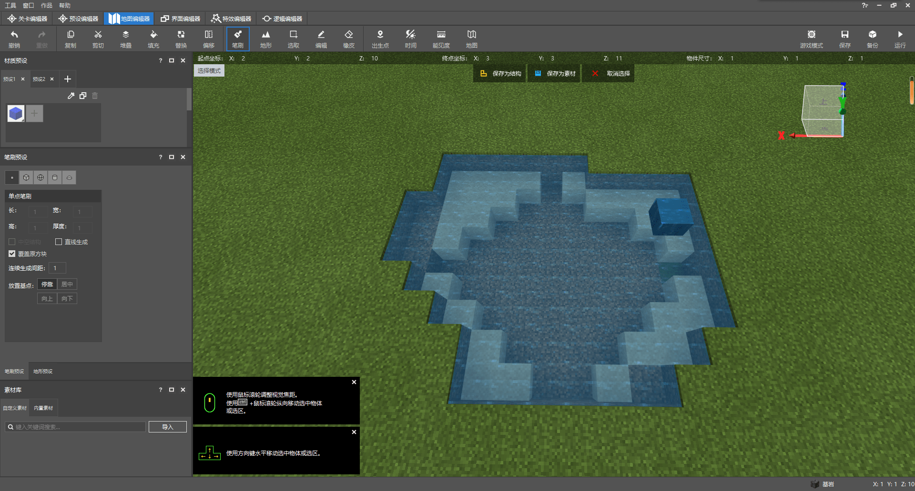The image size is (915, 491).
Task: Switch to the 特效编辑器 tab
Action: pos(231,19)
